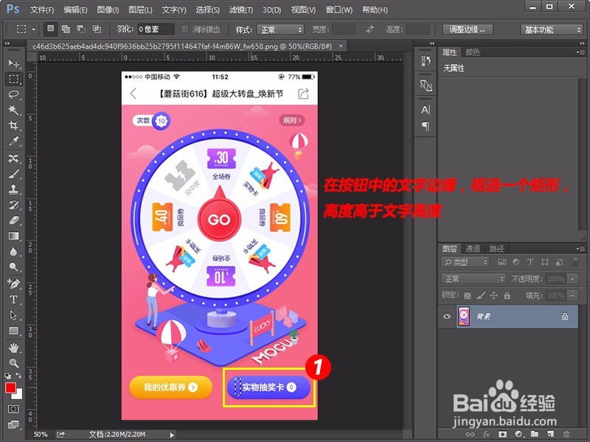Open the status bar info arrow
Screen dimensions: 590x442
click(x=173, y=435)
